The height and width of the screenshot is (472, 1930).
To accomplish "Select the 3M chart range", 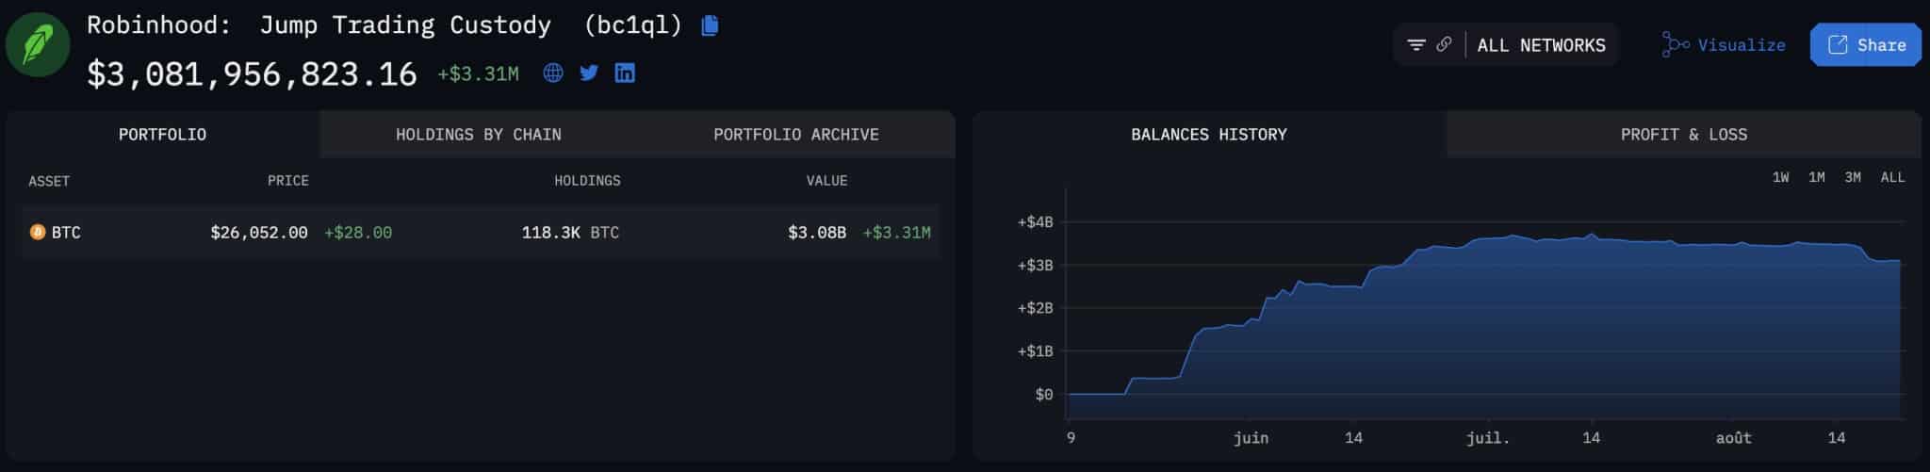I will (x=1853, y=177).
